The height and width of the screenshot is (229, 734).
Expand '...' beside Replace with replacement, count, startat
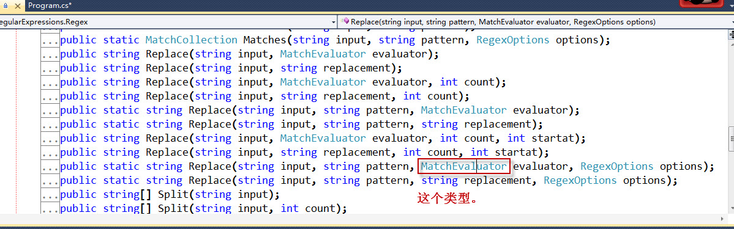click(50, 152)
